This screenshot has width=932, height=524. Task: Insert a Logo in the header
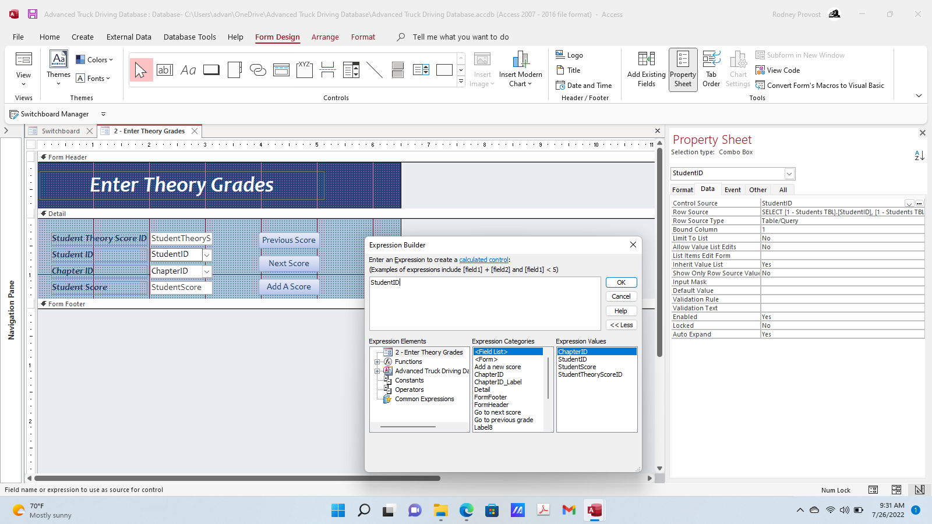[570, 55]
